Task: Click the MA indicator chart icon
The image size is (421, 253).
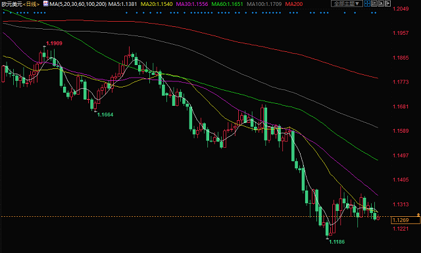Action: pyautogui.click(x=46, y=4)
